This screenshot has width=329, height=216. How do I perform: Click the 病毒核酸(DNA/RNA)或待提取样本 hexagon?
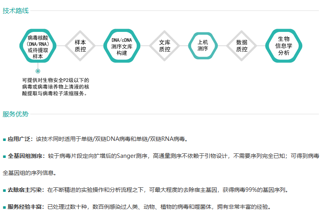(38, 46)
